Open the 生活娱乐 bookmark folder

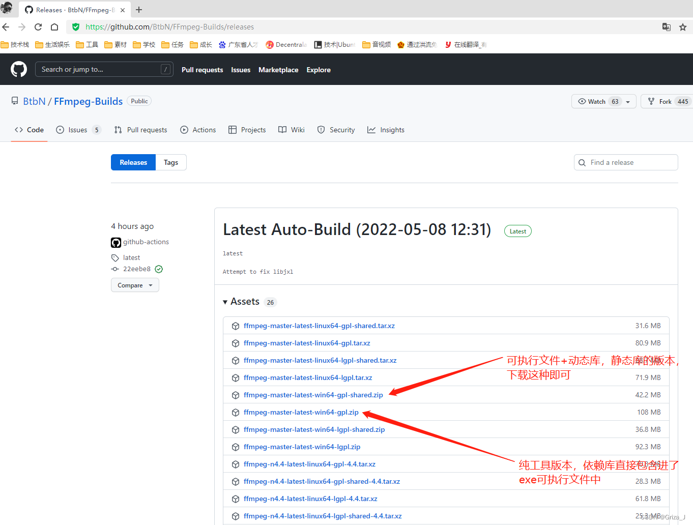(x=52, y=45)
